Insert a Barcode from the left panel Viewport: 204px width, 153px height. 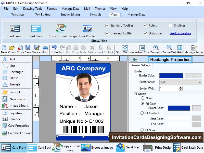[x=5, y=119]
